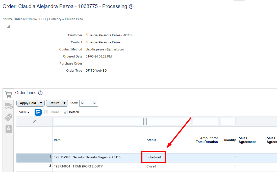Image resolution: width=277 pixels, height=172 pixels.
Task: Toggle the Query by Example filter icon
Action: coord(38,112)
